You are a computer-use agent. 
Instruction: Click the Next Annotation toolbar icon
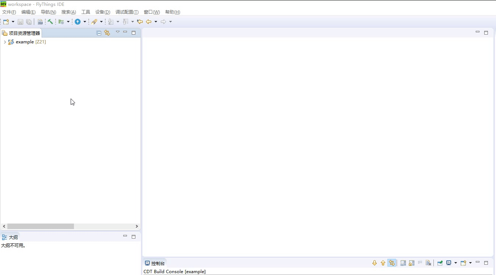coord(111,22)
